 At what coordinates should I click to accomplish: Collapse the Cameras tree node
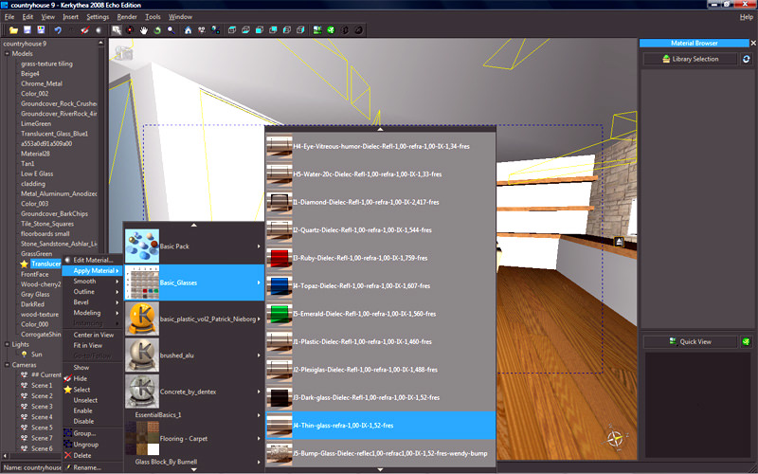pyautogui.click(x=7, y=365)
